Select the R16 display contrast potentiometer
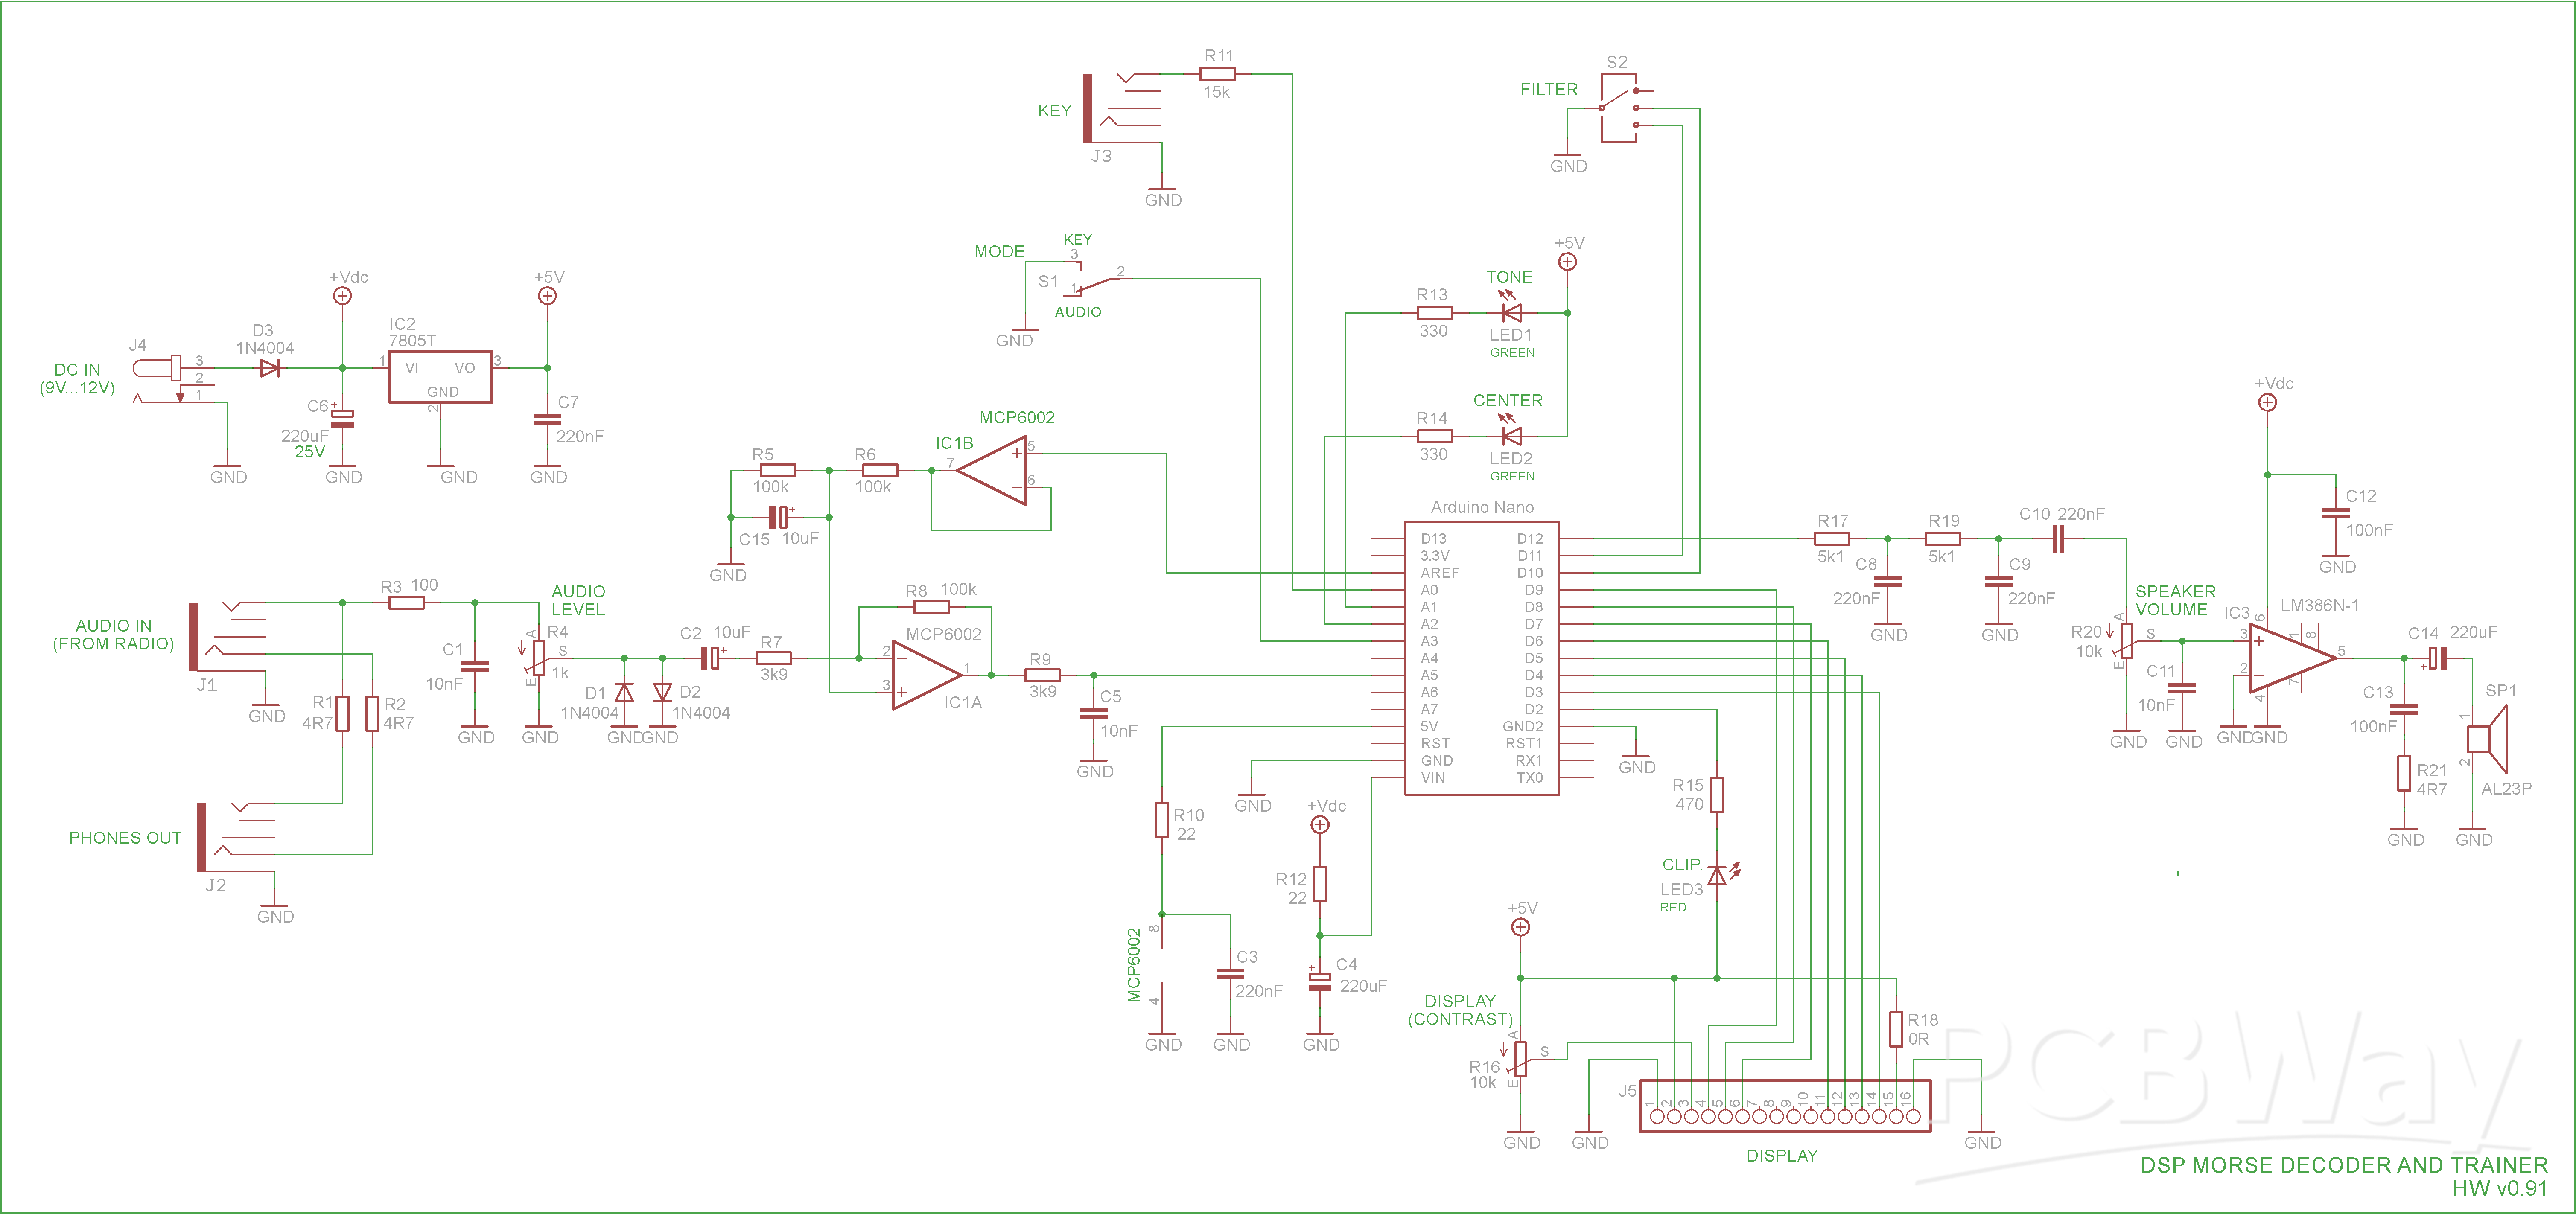 [x=1520, y=1059]
